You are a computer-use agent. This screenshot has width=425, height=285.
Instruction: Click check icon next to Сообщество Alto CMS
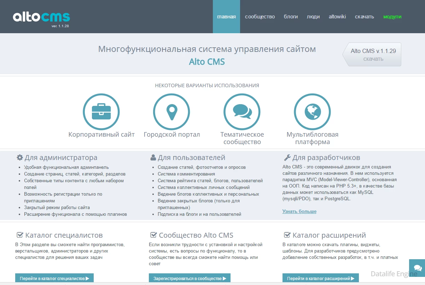tap(154, 235)
